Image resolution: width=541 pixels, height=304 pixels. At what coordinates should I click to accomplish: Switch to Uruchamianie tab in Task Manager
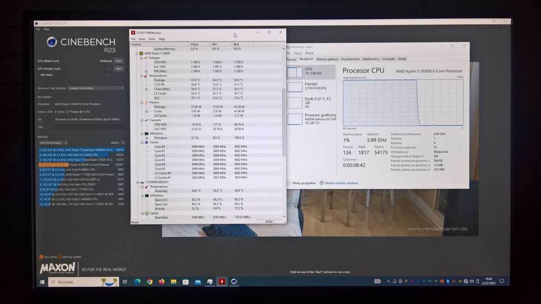pos(350,59)
